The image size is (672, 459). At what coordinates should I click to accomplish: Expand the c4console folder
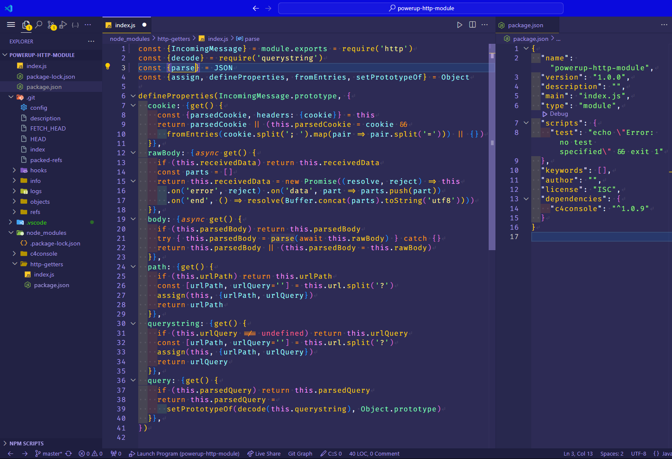[14, 253]
